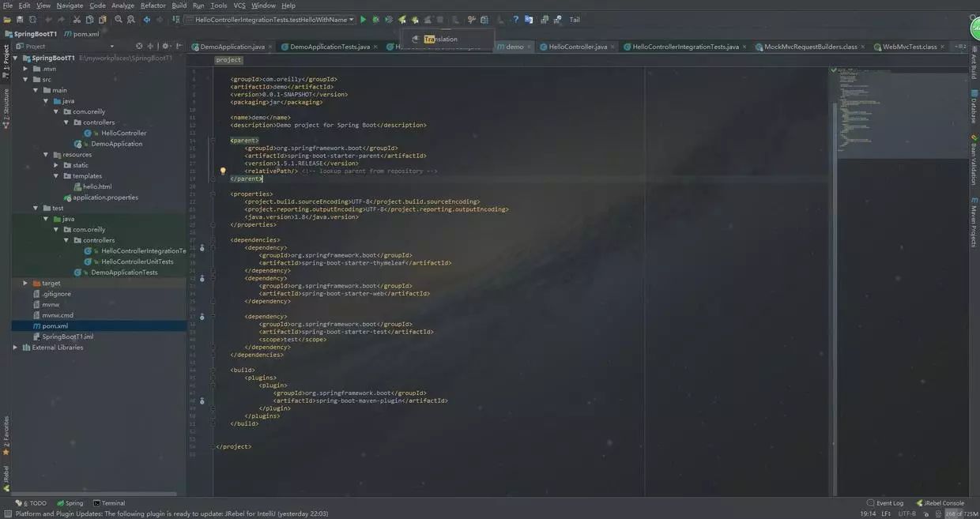The height and width of the screenshot is (519, 980).
Task: Click the Replace toolbar icon
Action: (x=130, y=20)
